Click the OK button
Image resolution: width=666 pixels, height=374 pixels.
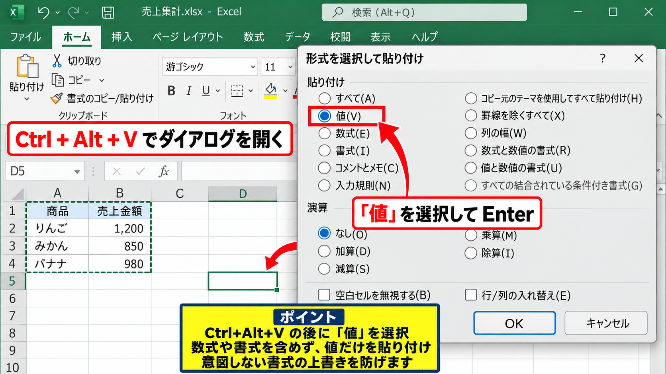[514, 323]
